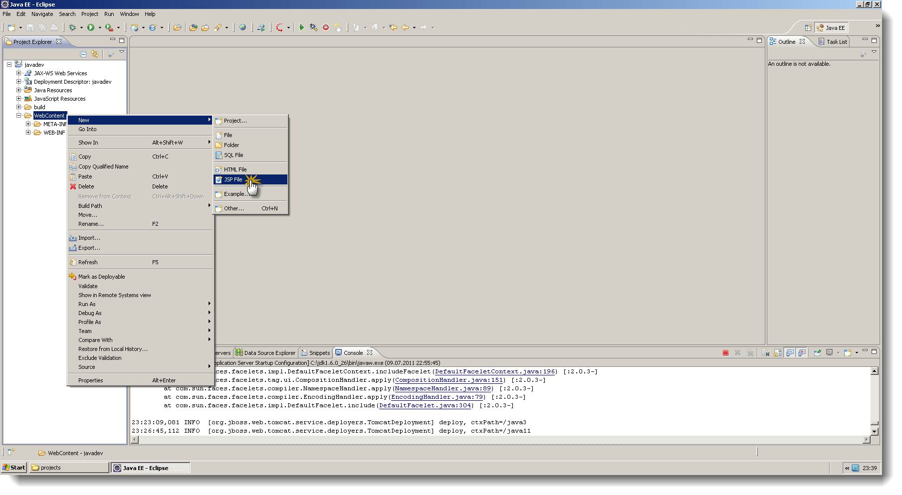The image size is (902, 495).
Task: Open the Run button dropdown arrow
Action: pyautogui.click(x=100, y=27)
